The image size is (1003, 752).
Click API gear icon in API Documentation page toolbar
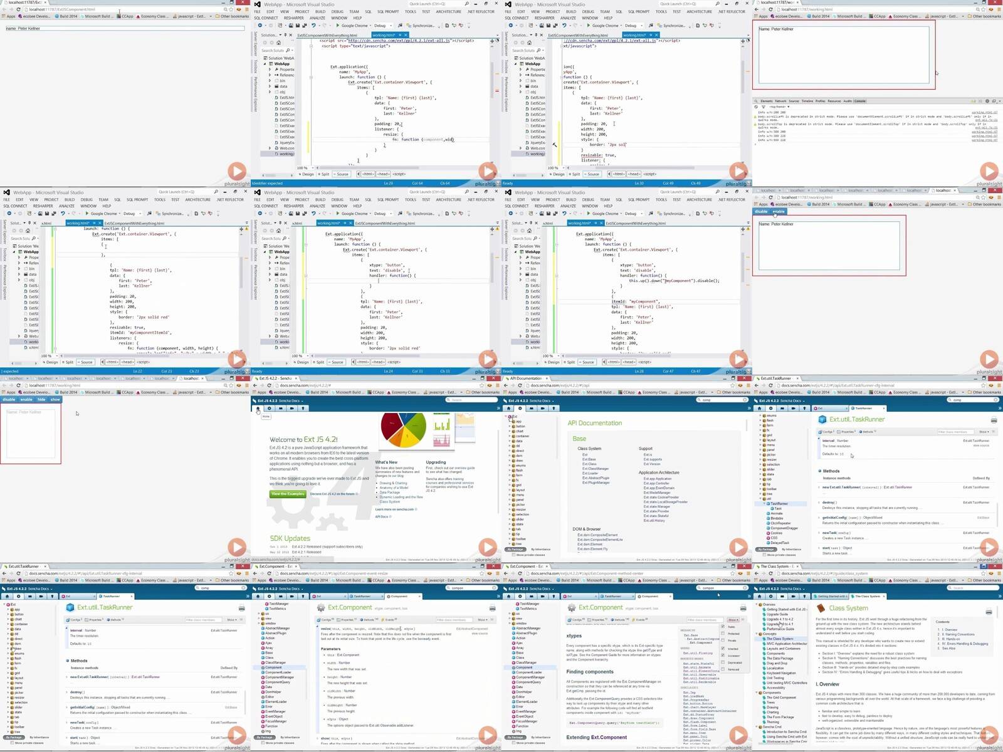(x=520, y=408)
